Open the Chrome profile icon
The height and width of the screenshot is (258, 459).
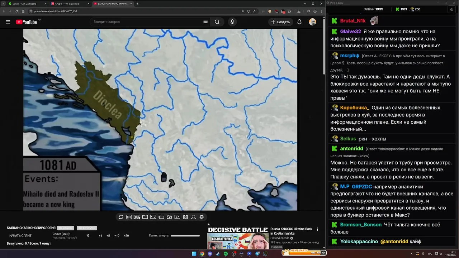[x=315, y=11]
